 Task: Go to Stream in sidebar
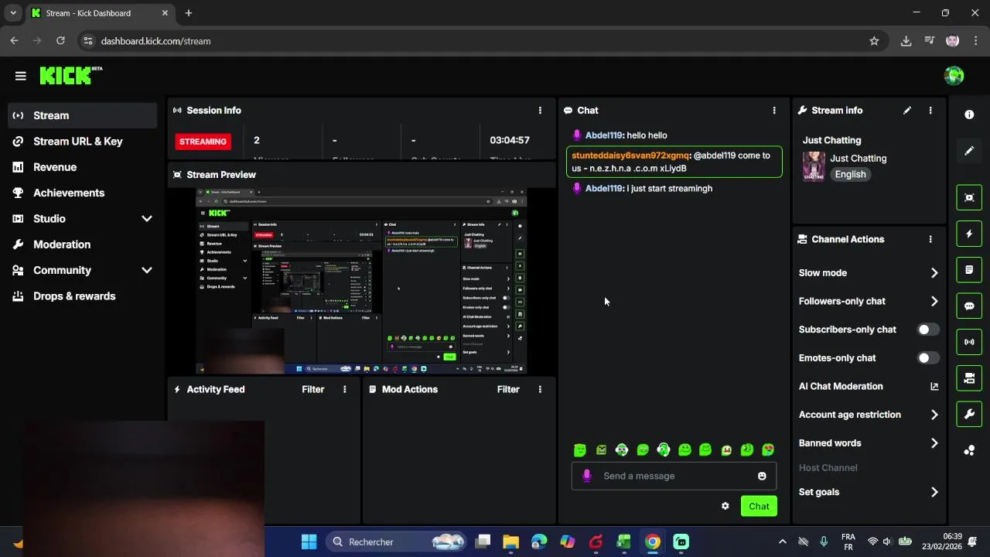tap(83, 115)
